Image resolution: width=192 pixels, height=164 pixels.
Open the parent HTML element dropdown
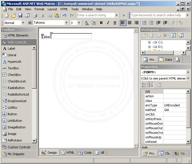coord(188,78)
